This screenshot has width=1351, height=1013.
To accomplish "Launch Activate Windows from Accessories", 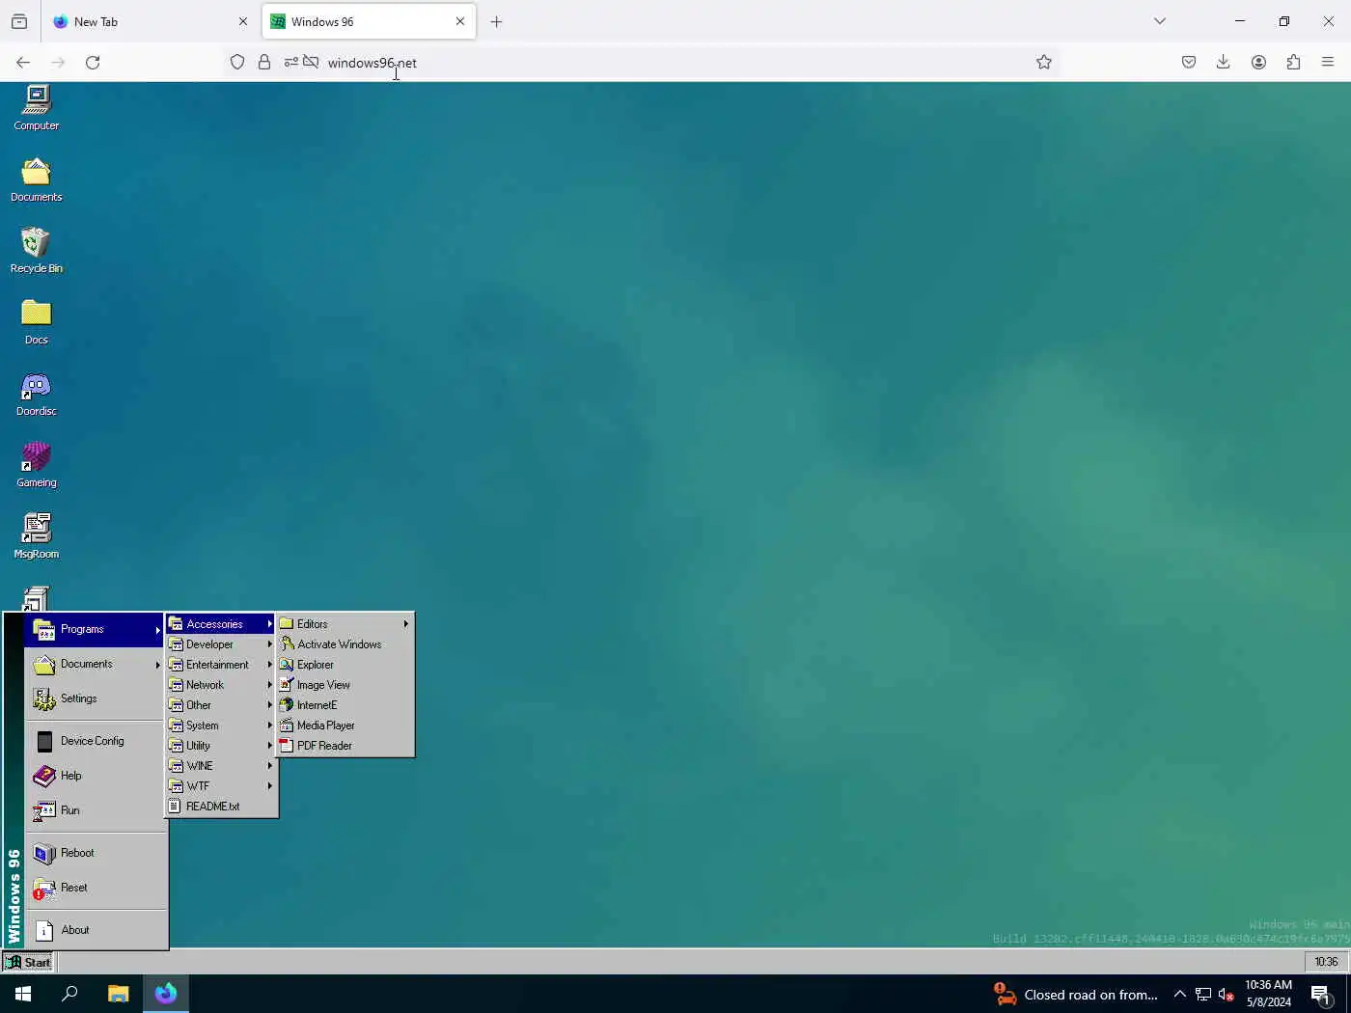I will pyautogui.click(x=345, y=644).
